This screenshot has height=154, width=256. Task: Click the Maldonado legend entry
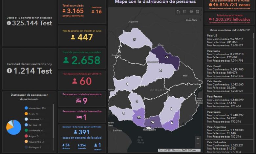tap(35, 130)
